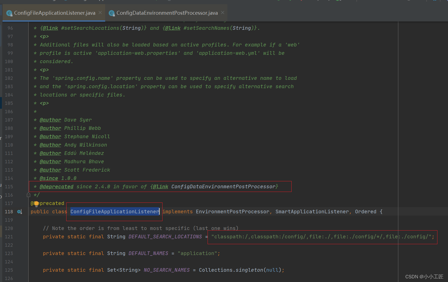This screenshot has width=448, height=282.
Task: Click the Java class icon on ConfigDataEnvironmentPostProcessor.java tab
Action: click(x=112, y=13)
